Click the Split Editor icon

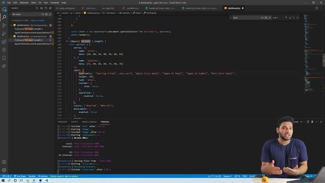coord(317,8)
